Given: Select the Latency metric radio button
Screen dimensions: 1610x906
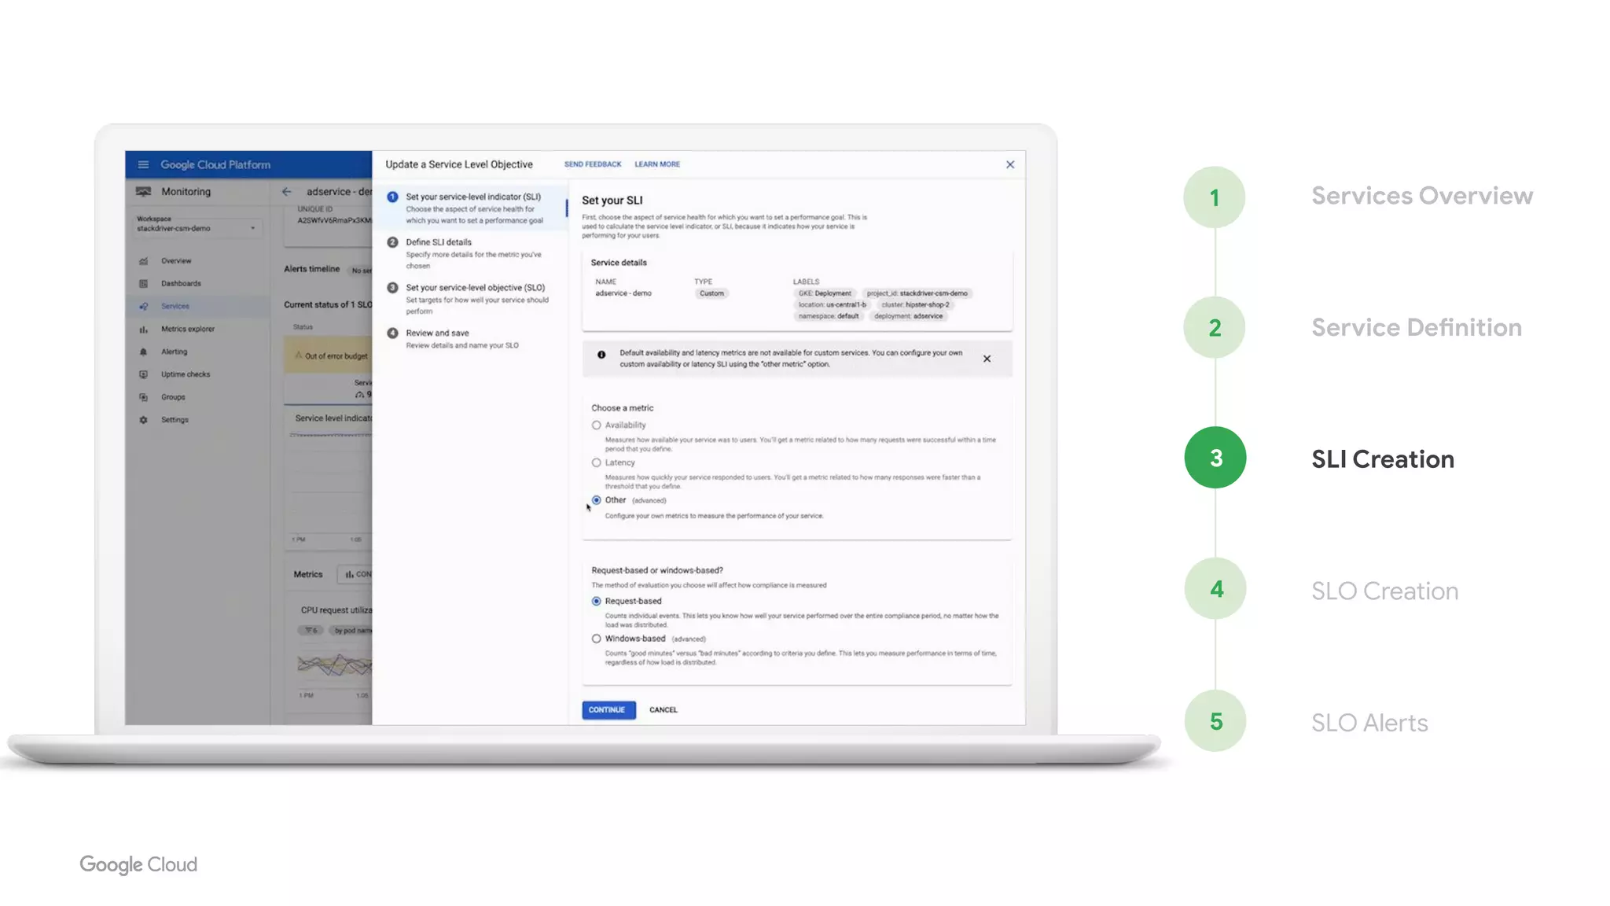Looking at the screenshot, I should [596, 462].
